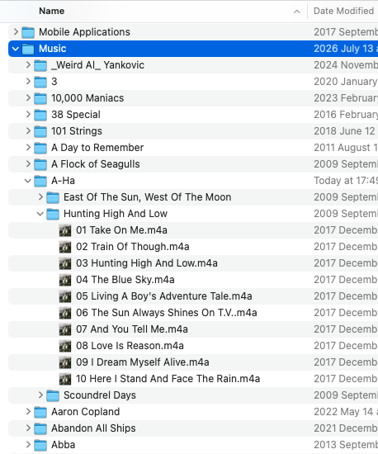Click the A Flock of Seagulls folder icon

[40, 164]
